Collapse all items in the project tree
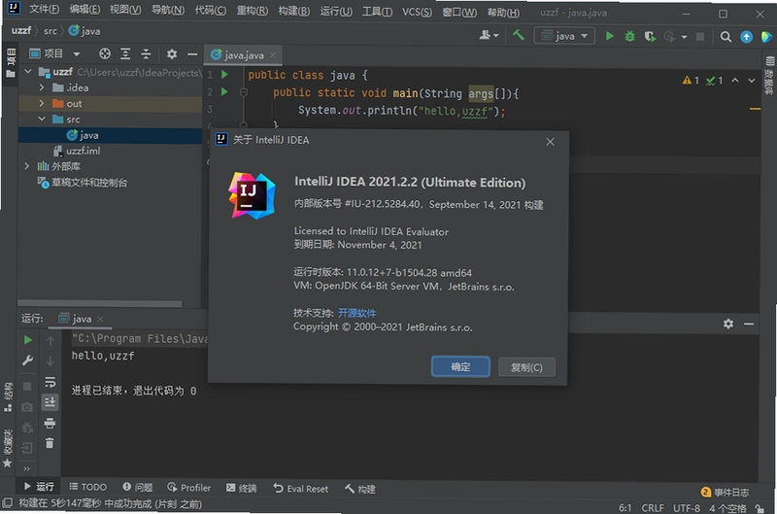Viewport: 777px width, 514px height. pyautogui.click(x=146, y=53)
